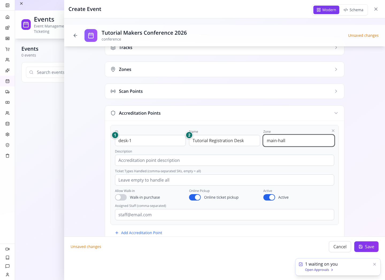Click the ID field containing desk-1

[150, 141]
